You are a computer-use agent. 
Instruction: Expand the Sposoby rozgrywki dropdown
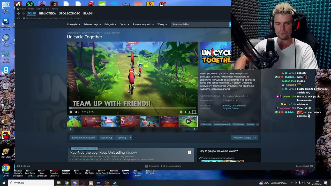(x=143, y=24)
